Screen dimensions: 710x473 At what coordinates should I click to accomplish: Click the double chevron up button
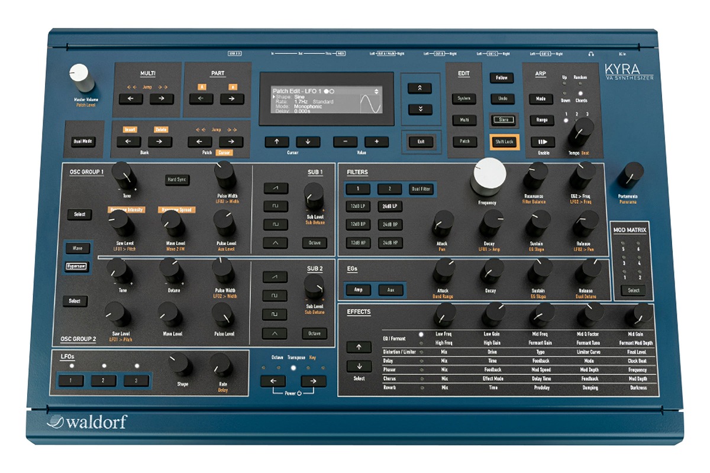(420, 88)
